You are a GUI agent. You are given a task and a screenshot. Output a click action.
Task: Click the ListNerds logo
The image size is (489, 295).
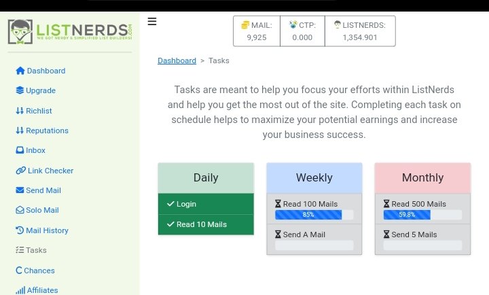click(x=70, y=31)
